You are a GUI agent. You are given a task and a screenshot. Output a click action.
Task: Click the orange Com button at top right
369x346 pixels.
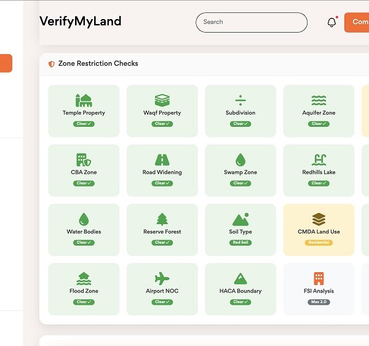(x=357, y=22)
